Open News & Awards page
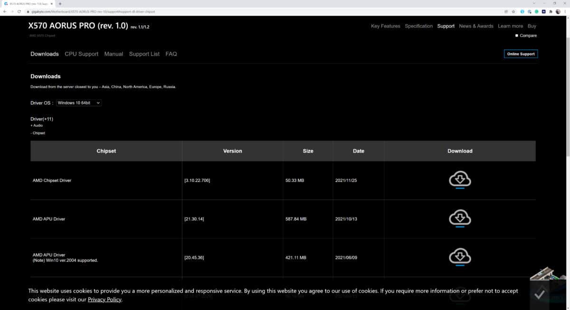Screen dimensions: 570x310 476,26
